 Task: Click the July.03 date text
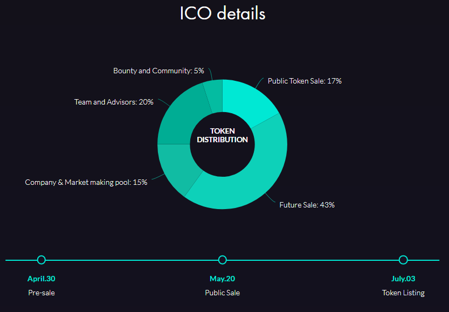tap(403, 279)
